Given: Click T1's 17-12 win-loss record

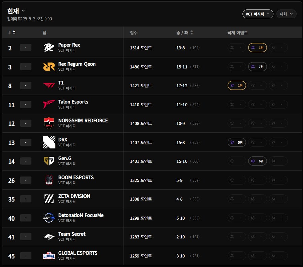Looking at the screenshot, I should (182, 86).
